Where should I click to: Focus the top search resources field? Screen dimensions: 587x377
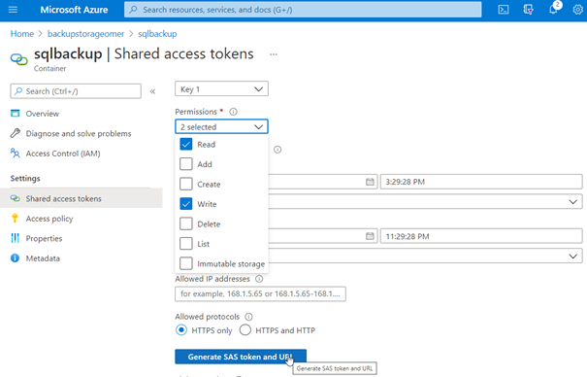click(303, 10)
